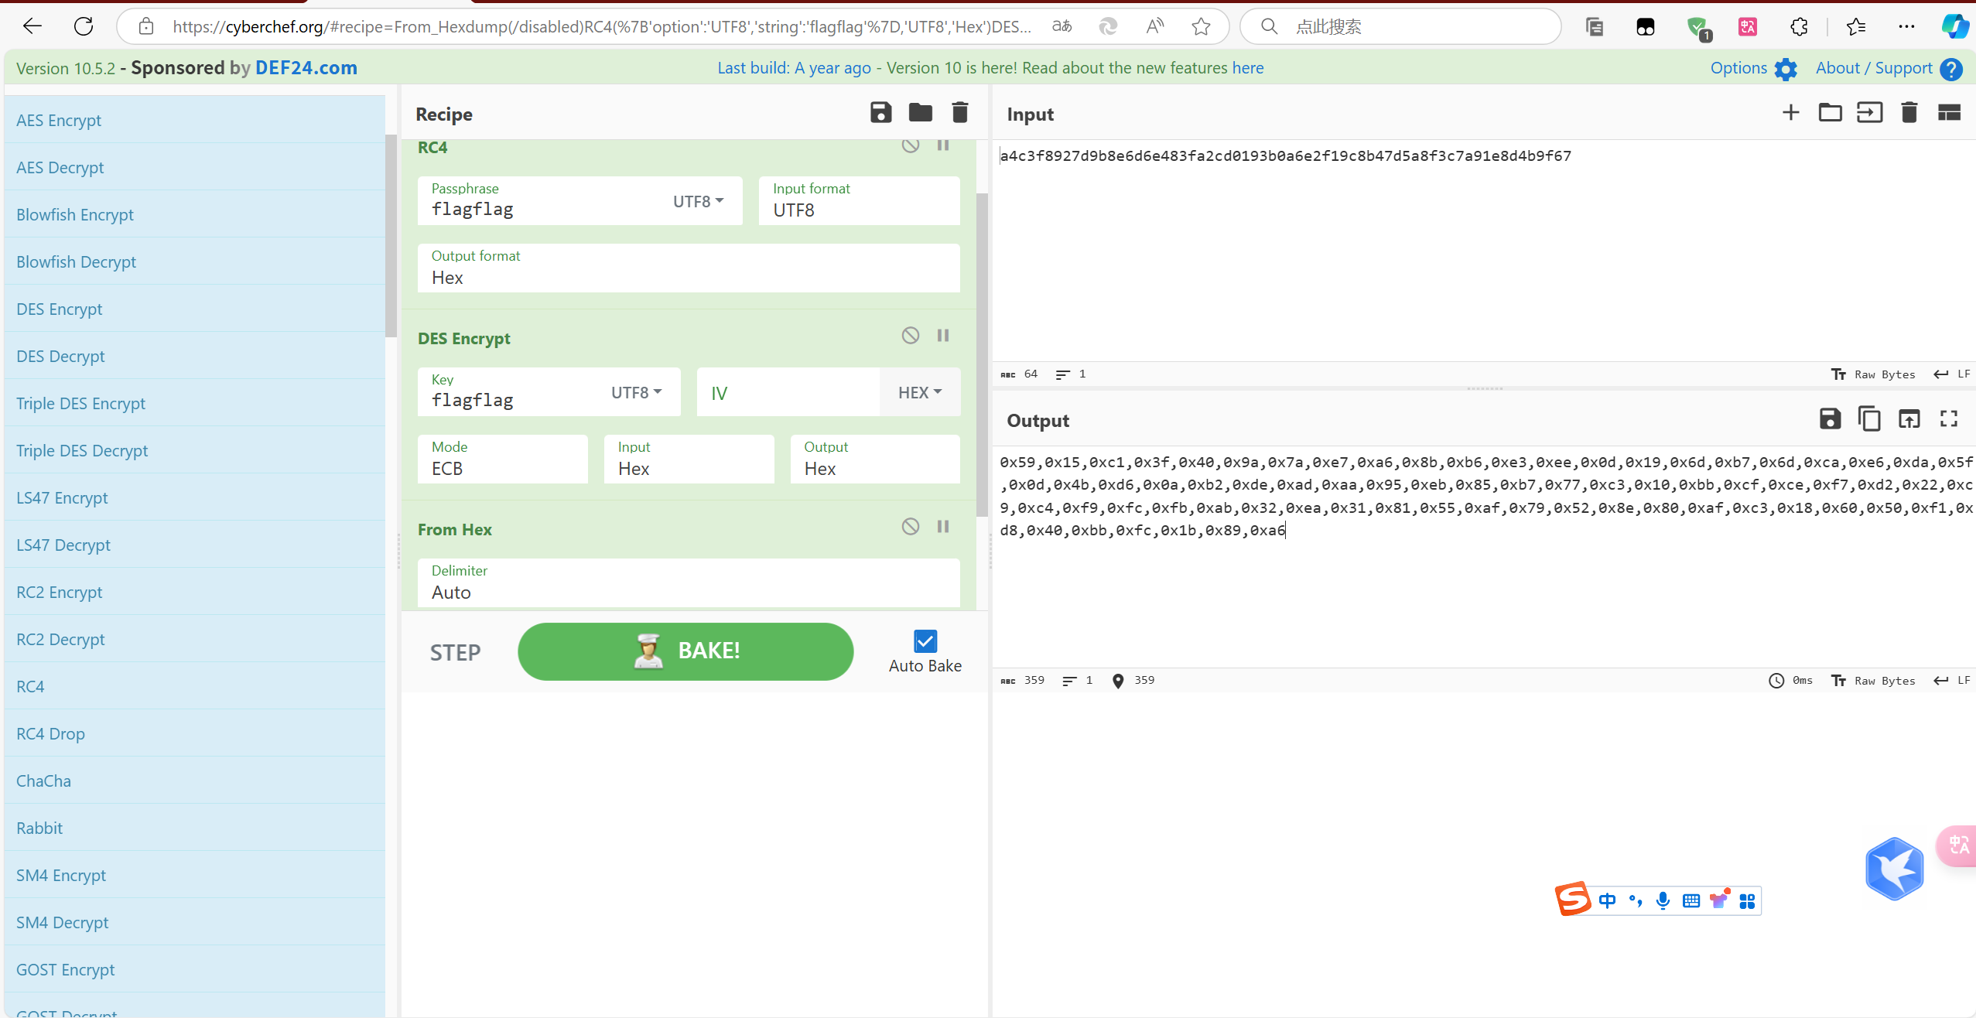Replace input with output using its icon
This screenshot has height=1018, width=1976.
(x=1909, y=419)
